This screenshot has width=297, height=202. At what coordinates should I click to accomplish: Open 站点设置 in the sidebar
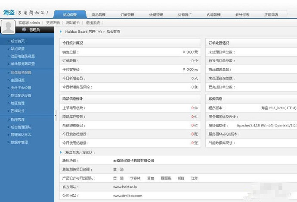(18, 49)
